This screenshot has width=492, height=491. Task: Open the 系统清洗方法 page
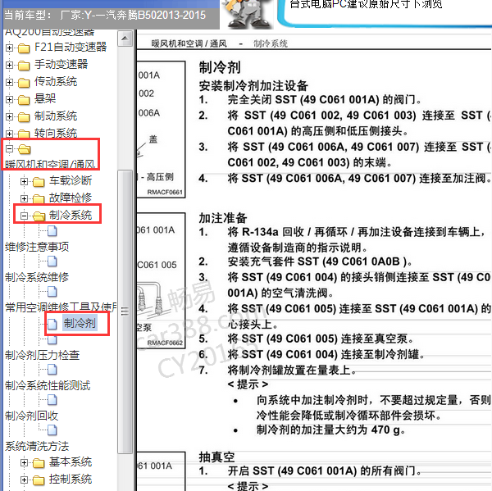click(x=37, y=446)
